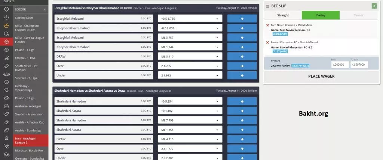Open the gamepad esports icon in sidebar
Viewport: 383px width, 160px height.
6,74
